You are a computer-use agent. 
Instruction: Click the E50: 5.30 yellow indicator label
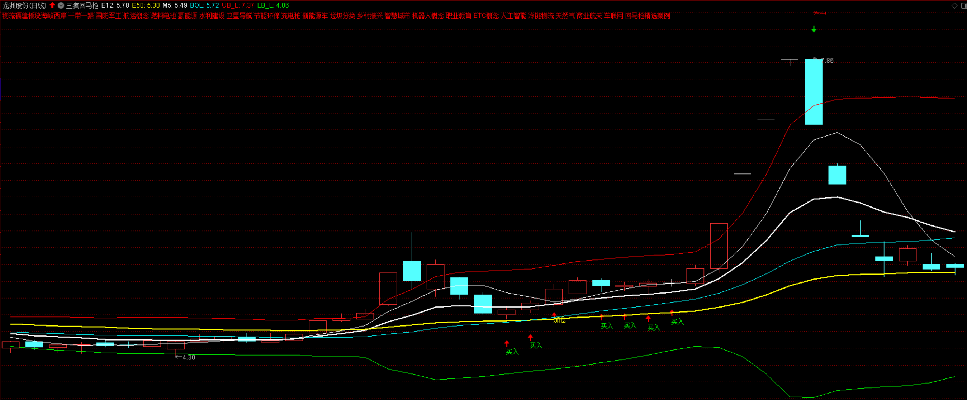(x=146, y=5)
